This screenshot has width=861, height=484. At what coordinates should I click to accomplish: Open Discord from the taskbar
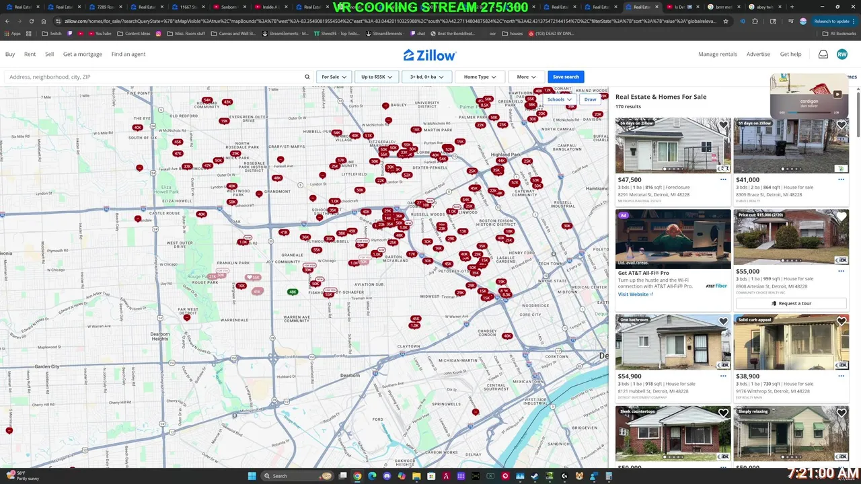coord(387,476)
